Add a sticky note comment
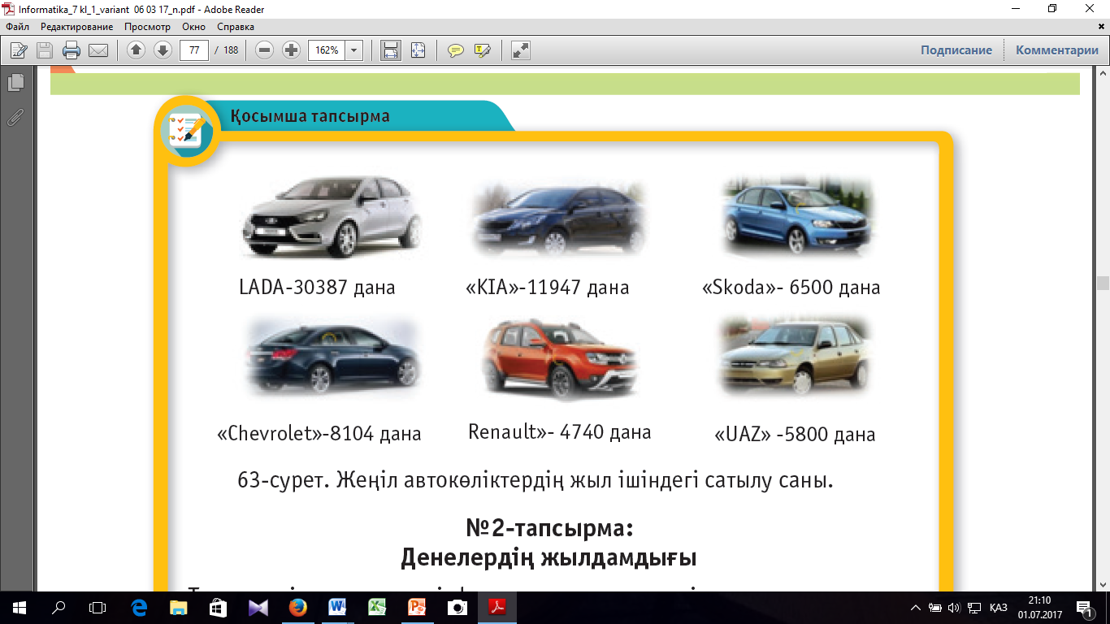The width and height of the screenshot is (1110, 624). (x=456, y=50)
